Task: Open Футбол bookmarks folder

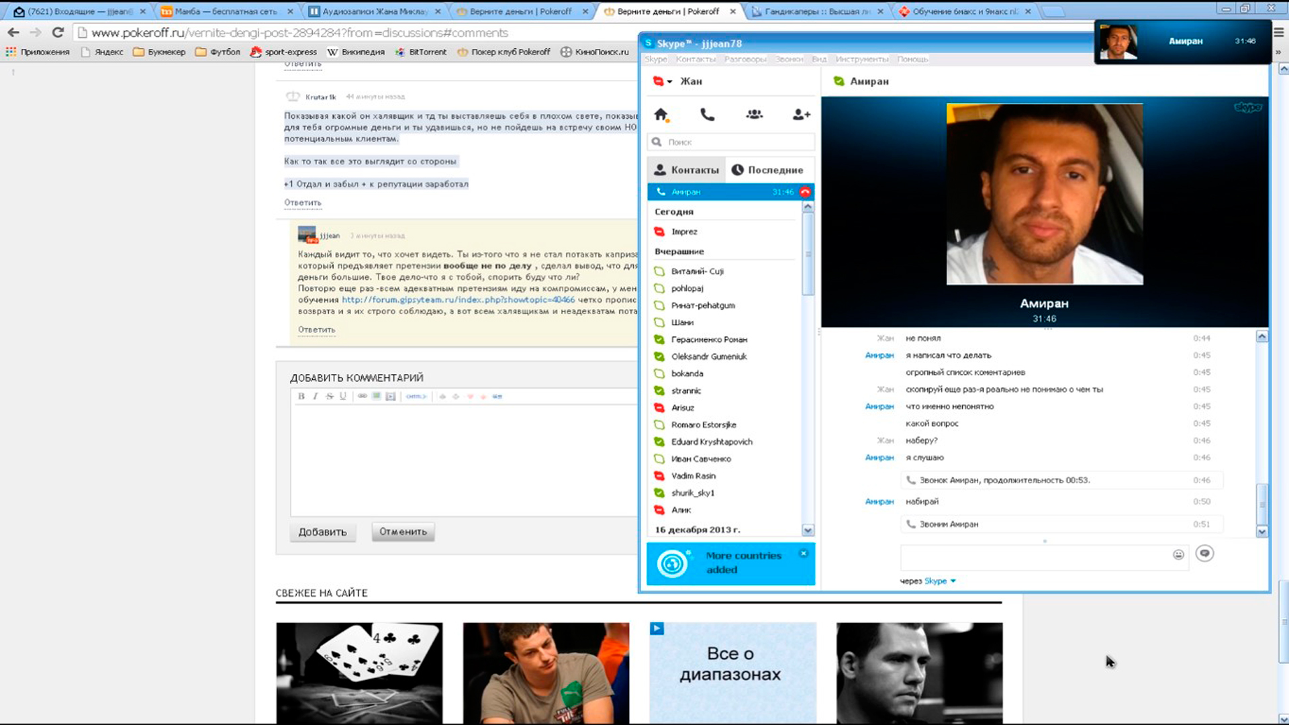Action: pos(218,52)
